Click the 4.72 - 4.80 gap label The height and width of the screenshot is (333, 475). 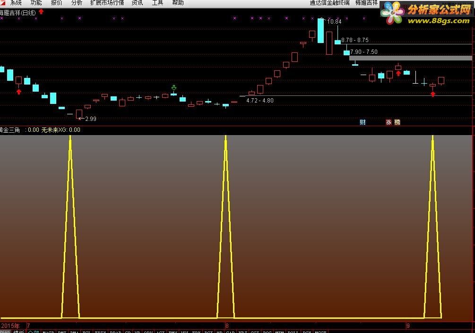(260, 101)
